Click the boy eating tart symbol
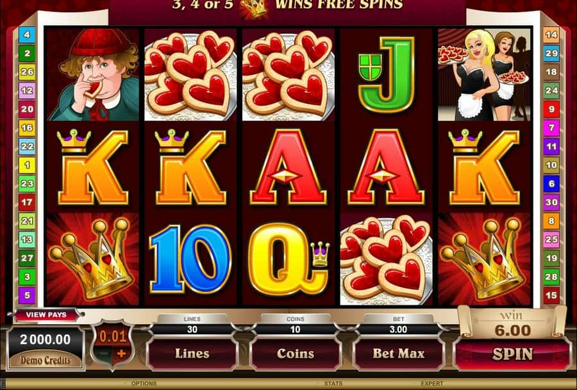The image size is (577, 390). pos(93,75)
